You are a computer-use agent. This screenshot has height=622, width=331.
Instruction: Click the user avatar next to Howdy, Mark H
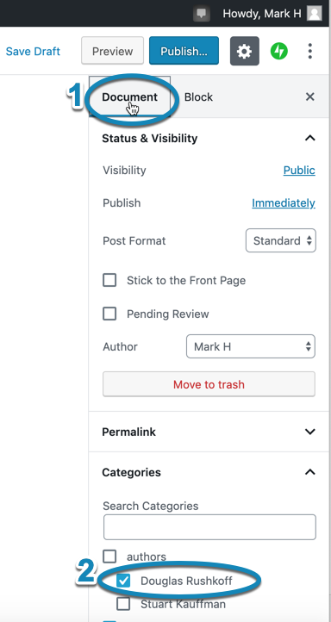315,14
